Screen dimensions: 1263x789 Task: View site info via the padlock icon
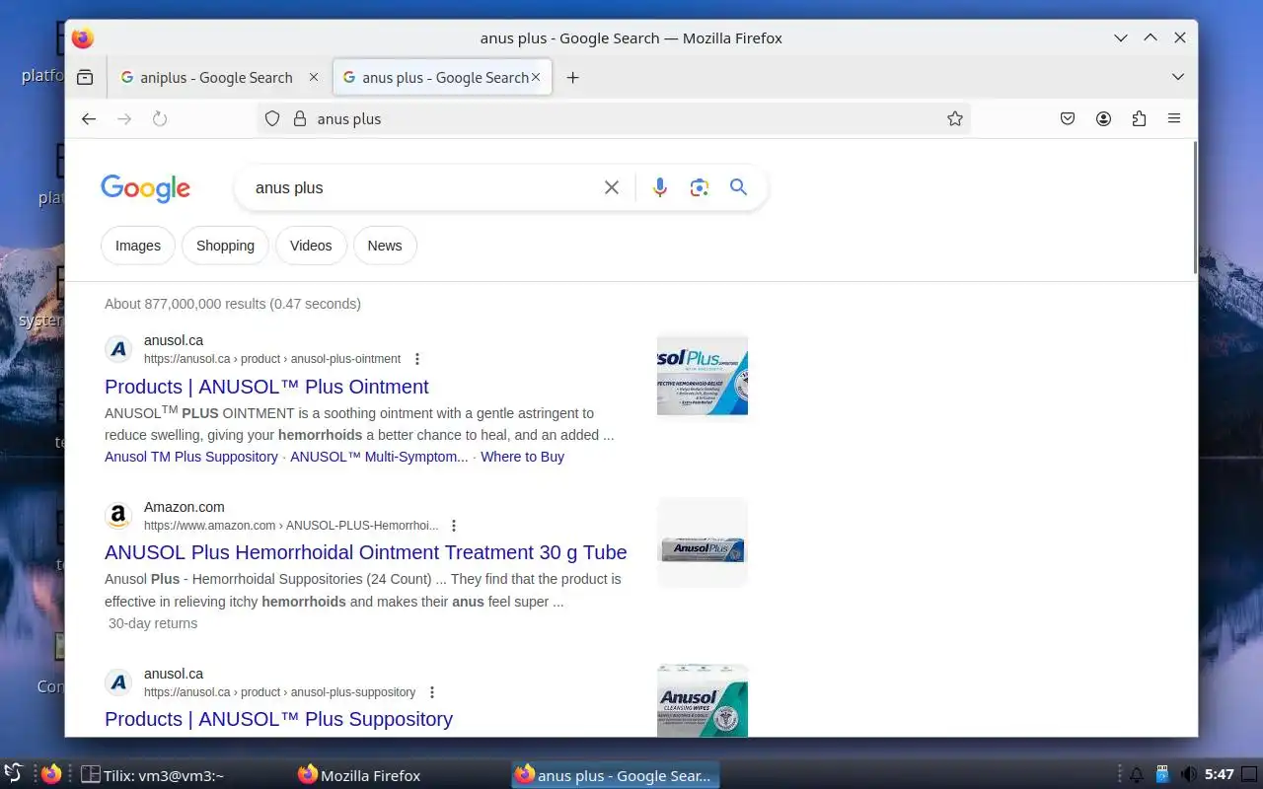(x=300, y=118)
